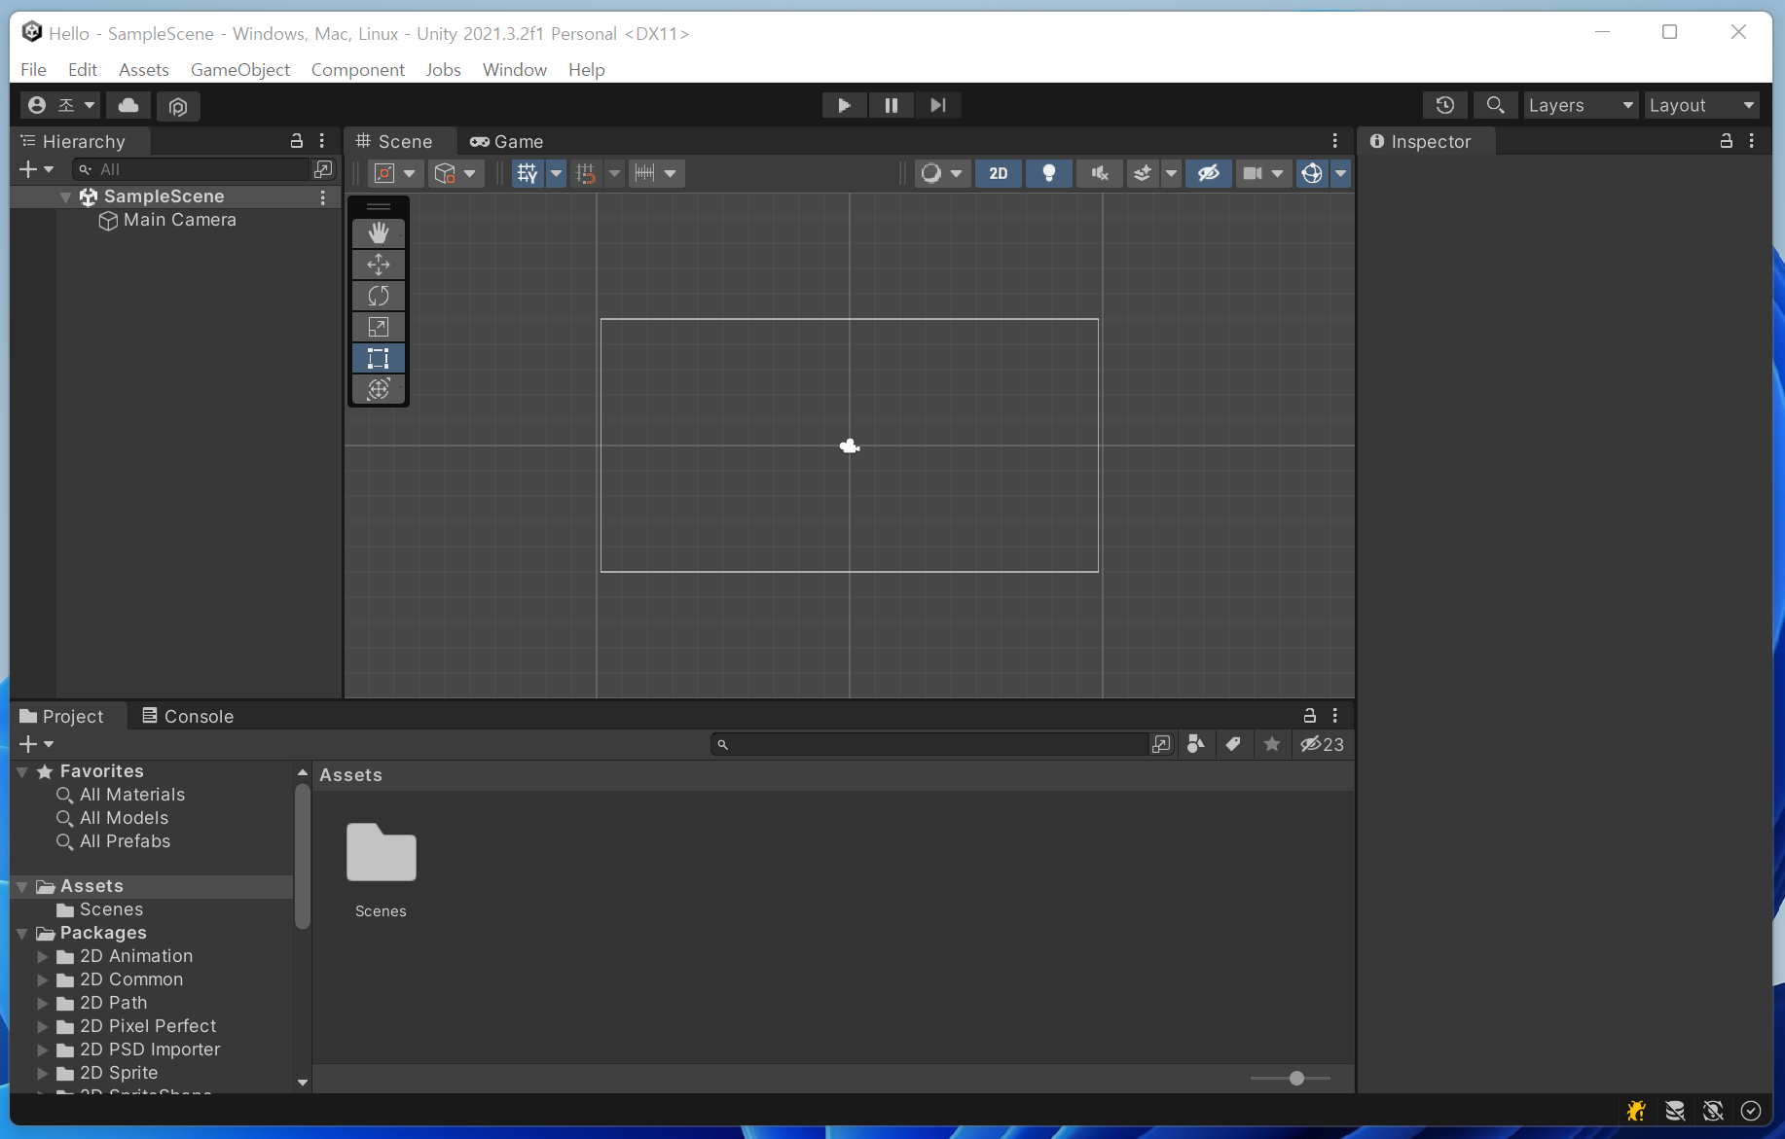1785x1139 pixels.
Task: Open Hierarchy create plus dropdown
Action: coord(37,169)
